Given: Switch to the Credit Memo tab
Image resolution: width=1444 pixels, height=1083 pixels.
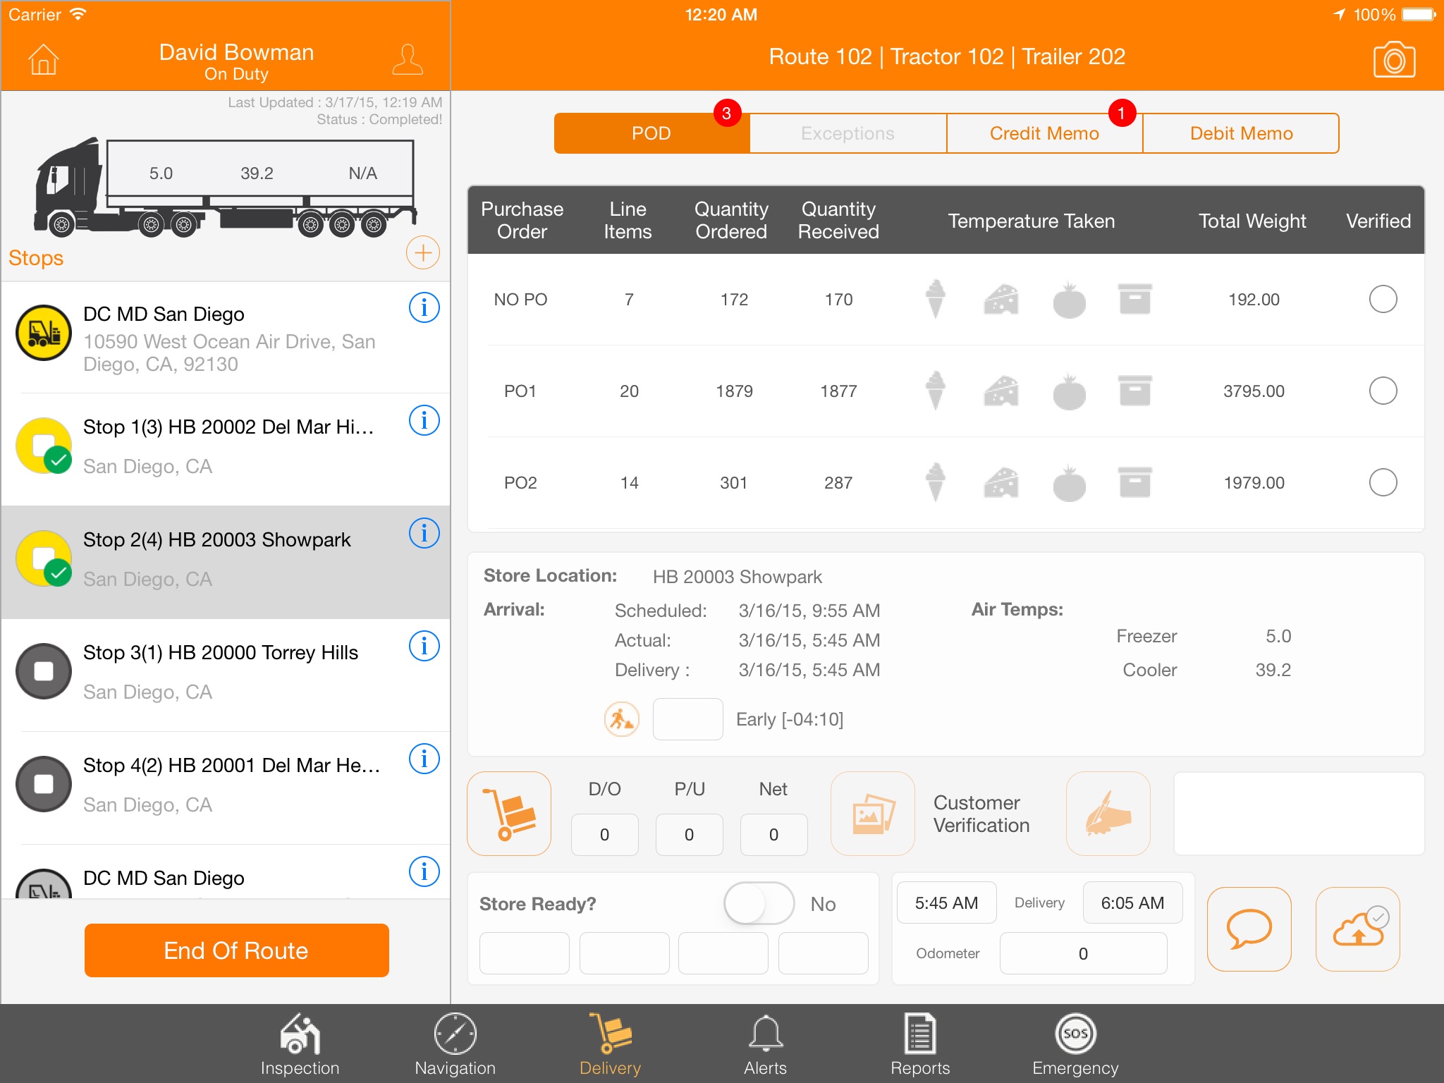Looking at the screenshot, I should tap(1044, 132).
